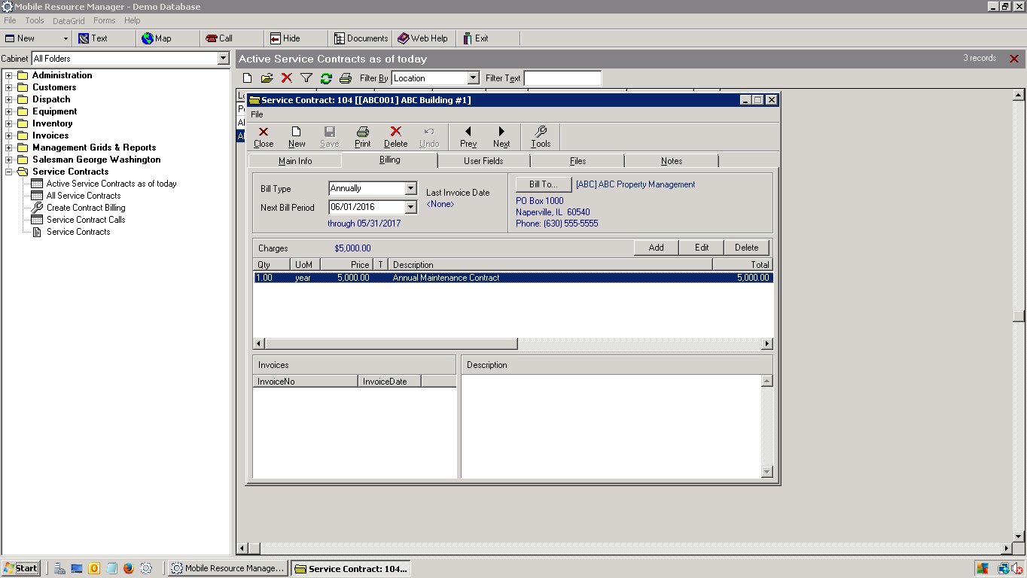The width and height of the screenshot is (1027, 578).
Task: Select Service Contract Calls tree item
Action: click(86, 220)
